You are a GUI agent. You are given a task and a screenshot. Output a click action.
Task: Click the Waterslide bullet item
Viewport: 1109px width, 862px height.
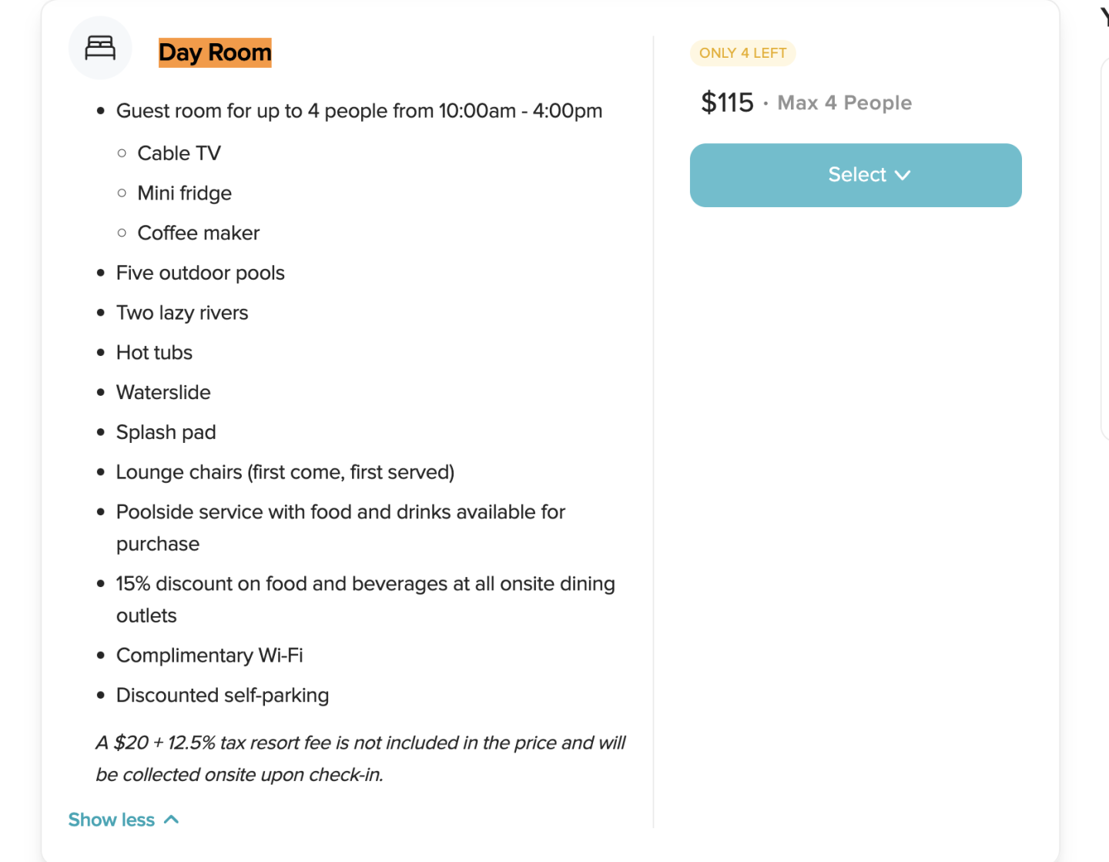pyautogui.click(x=163, y=392)
